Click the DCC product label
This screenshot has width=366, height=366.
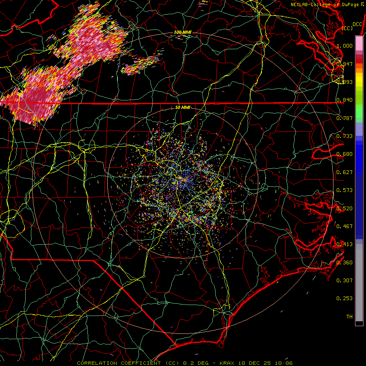357,24
